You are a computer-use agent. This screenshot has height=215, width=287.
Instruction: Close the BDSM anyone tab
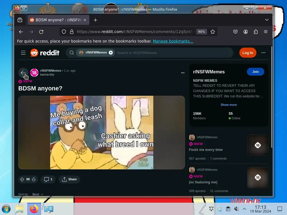coord(85,20)
